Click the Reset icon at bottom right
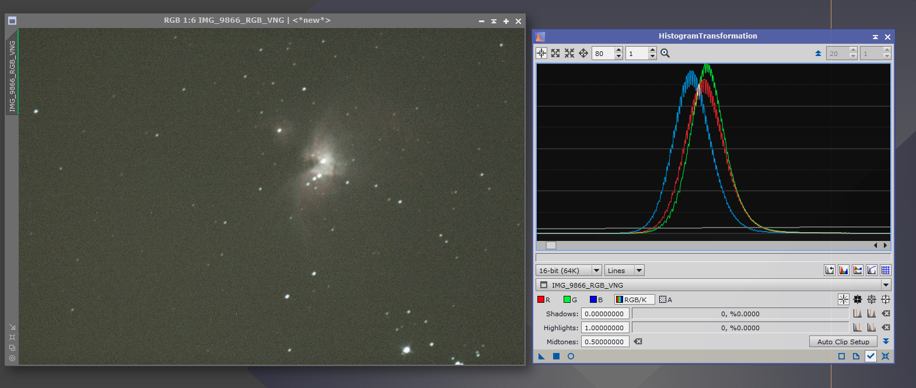The width and height of the screenshot is (916, 388). pyautogui.click(x=885, y=356)
